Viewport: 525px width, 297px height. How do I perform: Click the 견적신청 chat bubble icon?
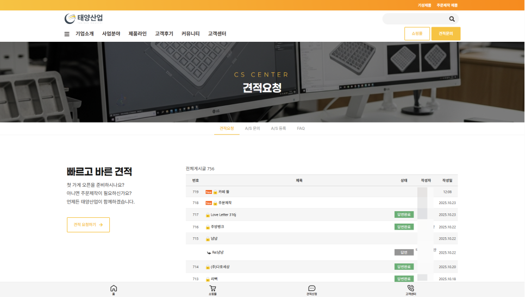coord(311,288)
